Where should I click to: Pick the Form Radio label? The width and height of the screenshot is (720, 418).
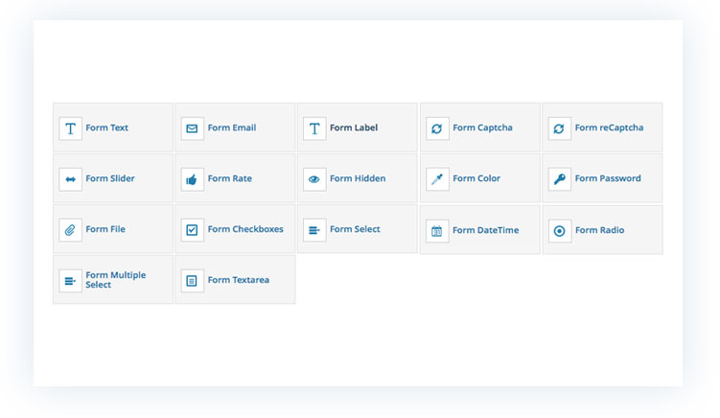[x=600, y=230]
